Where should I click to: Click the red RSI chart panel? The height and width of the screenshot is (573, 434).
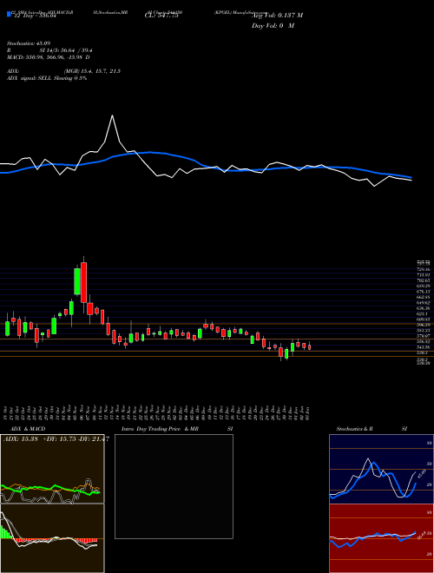(x=381, y=538)
